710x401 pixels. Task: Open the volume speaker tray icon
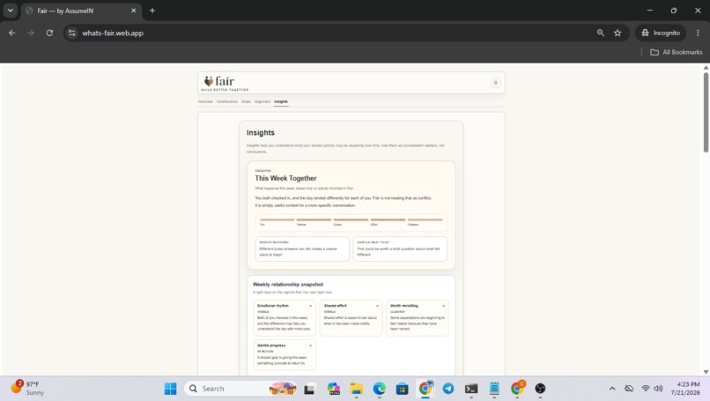[658, 389]
